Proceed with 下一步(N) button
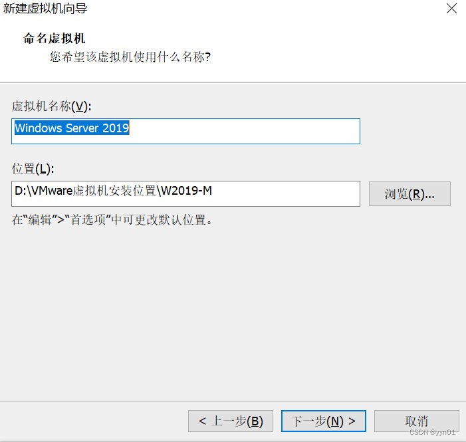Image resolution: width=466 pixels, height=442 pixels. 323,421
